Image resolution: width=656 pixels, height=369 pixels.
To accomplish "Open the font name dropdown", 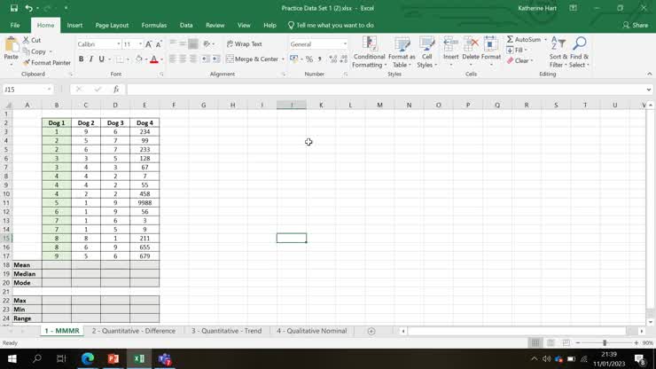I will (x=119, y=44).
